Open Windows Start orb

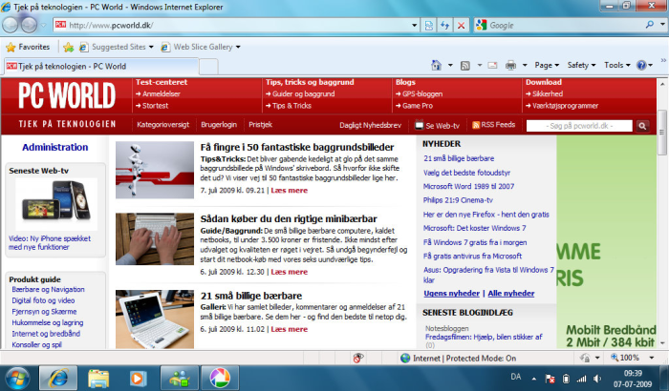pos(17,379)
